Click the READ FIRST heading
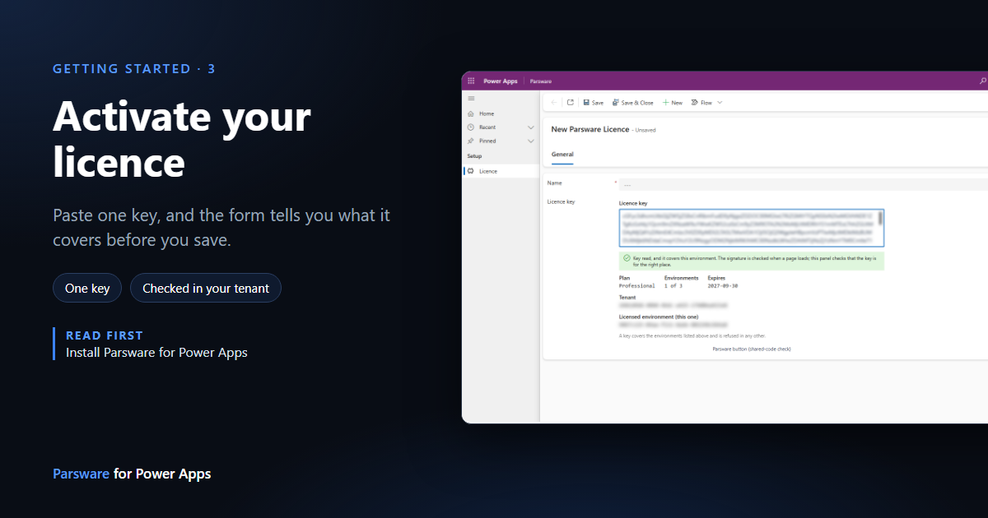 (x=105, y=335)
